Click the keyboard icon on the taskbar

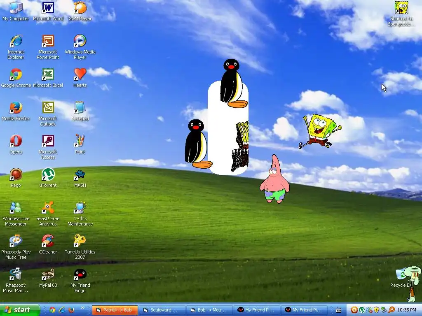click(339, 310)
